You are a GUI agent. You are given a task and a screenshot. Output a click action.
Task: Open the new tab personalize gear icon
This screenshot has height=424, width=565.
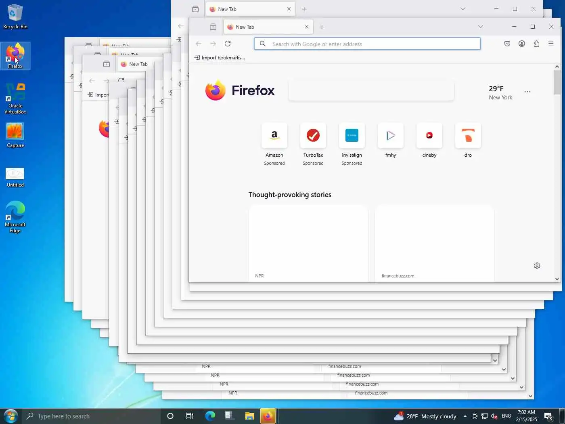(537, 266)
